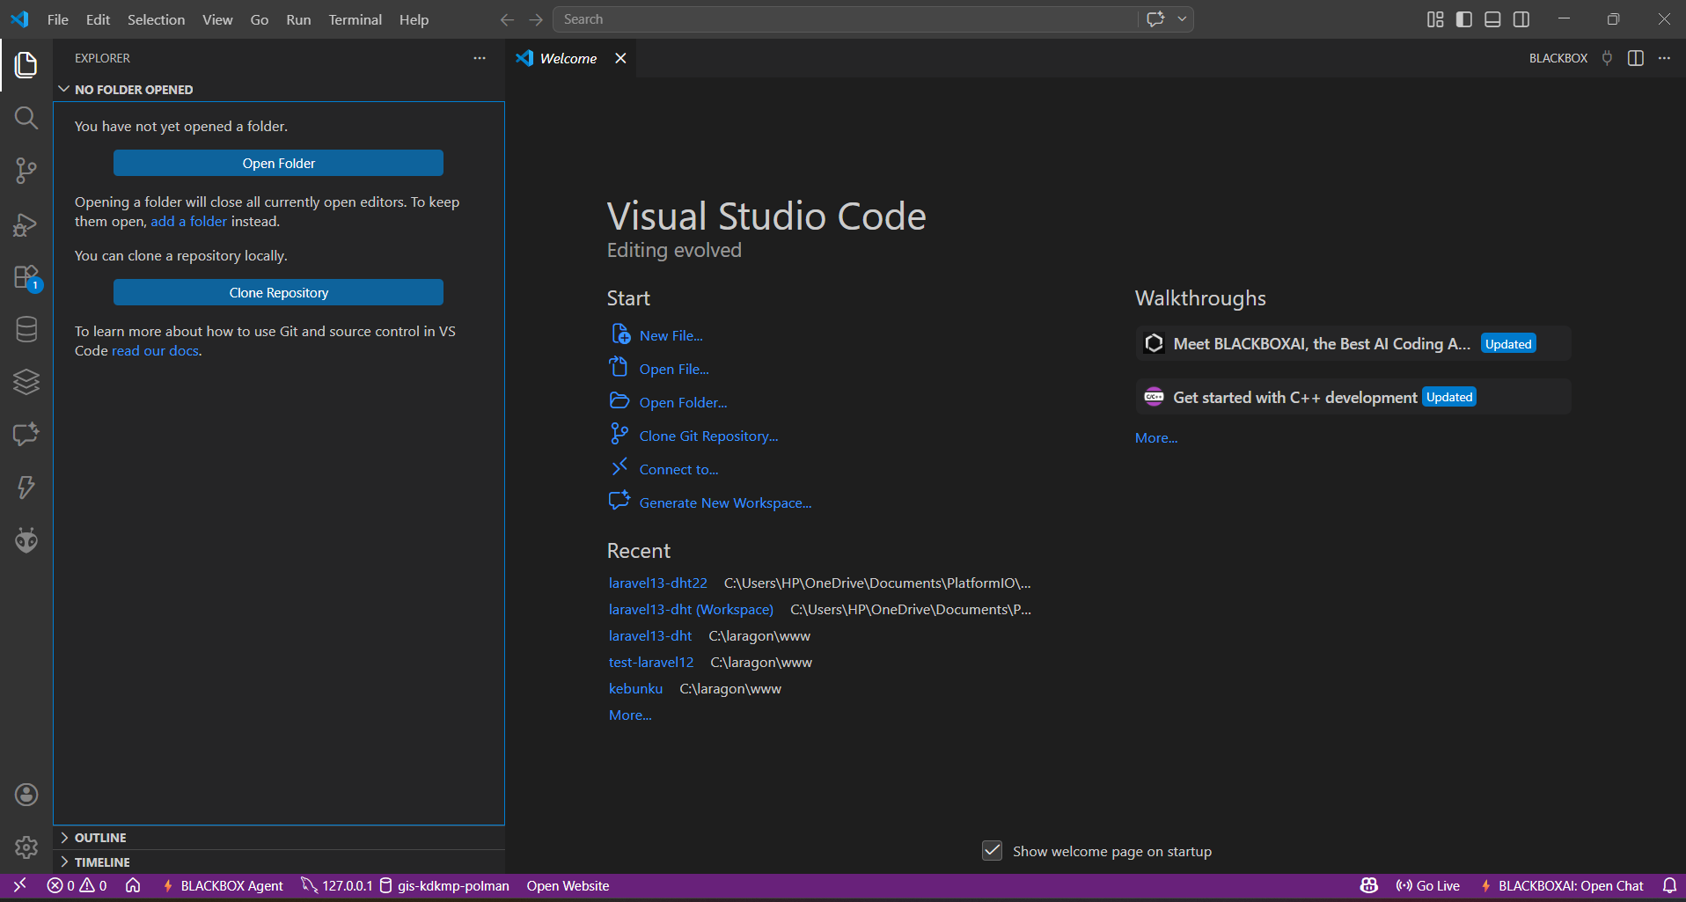This screenshot has width=1686, height=902.
Task: Open Run and Debug view
Action: click(x=26, y=224)
